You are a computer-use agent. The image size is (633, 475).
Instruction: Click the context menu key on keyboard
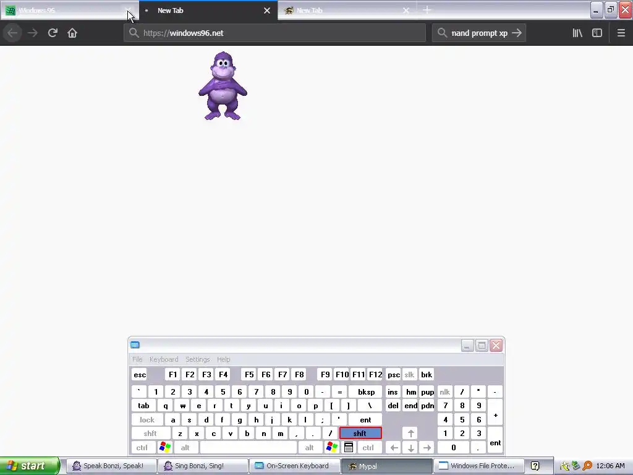pos(349,448)
